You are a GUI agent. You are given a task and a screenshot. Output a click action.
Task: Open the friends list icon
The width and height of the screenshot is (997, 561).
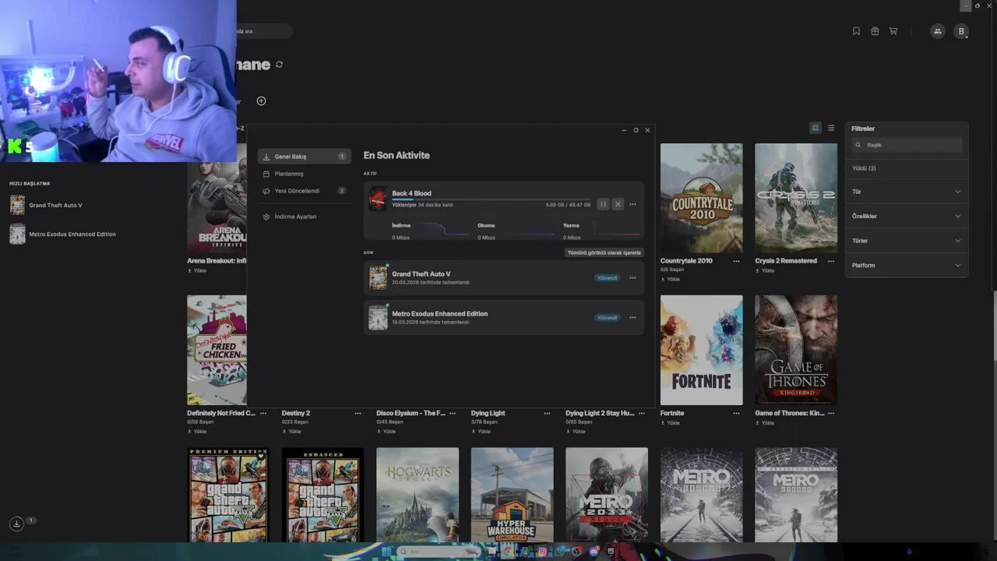click(x=937, y=31)
